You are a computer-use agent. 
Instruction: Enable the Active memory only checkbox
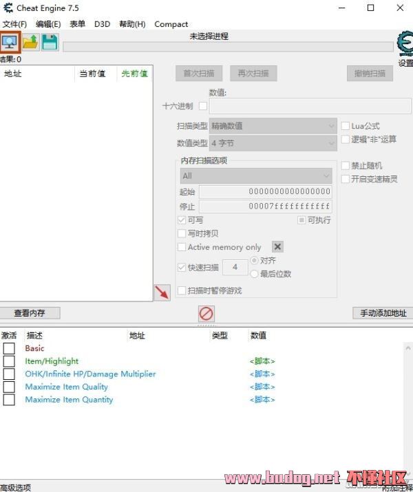point(182,247)
